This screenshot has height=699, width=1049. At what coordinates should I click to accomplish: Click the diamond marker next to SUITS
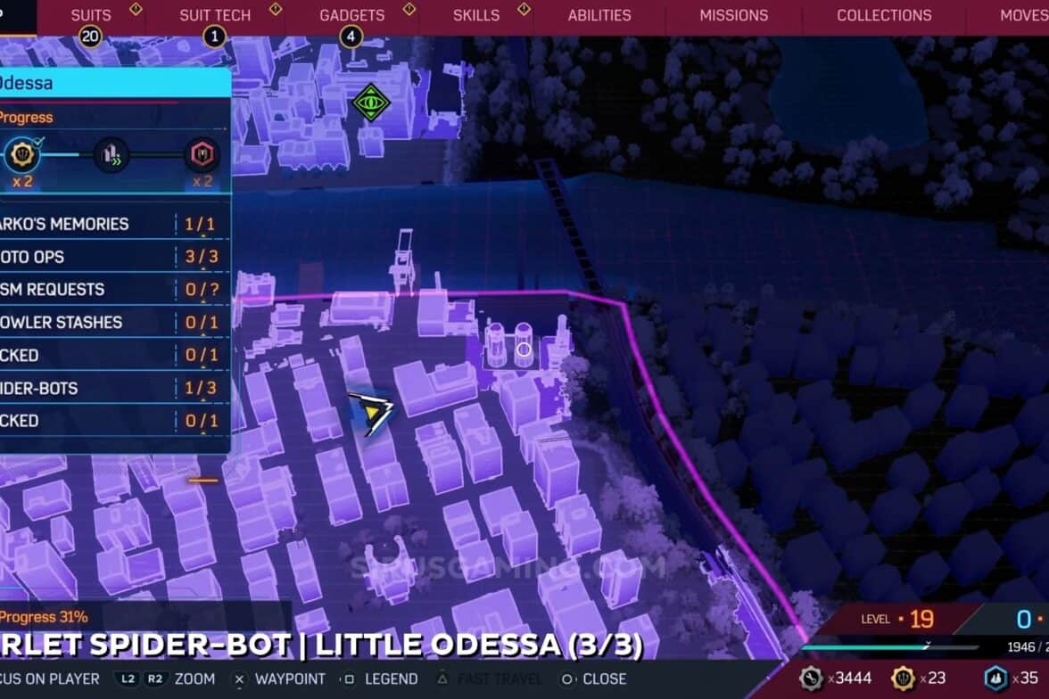136,9
